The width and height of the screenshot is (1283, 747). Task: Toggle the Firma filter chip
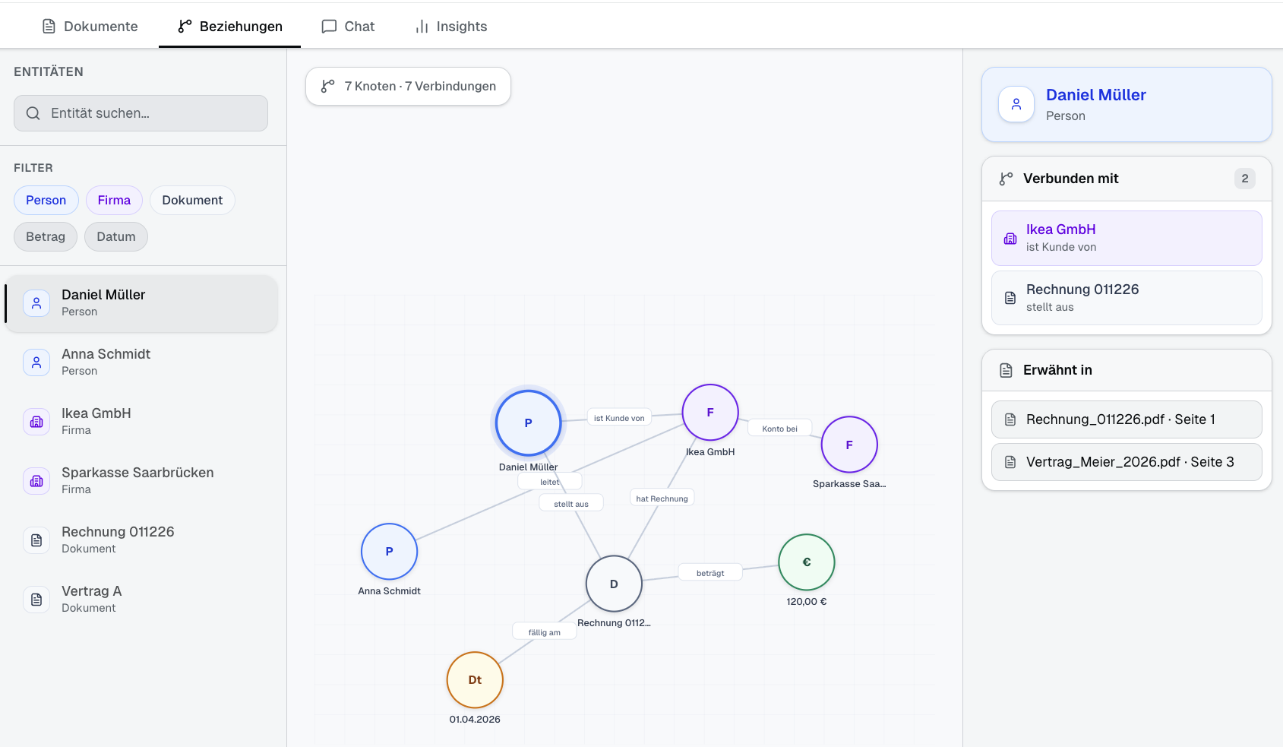[114, 201]
